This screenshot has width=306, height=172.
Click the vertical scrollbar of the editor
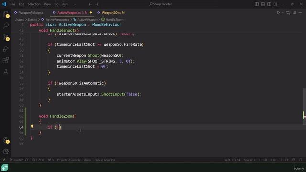click(x=304, y=106)
